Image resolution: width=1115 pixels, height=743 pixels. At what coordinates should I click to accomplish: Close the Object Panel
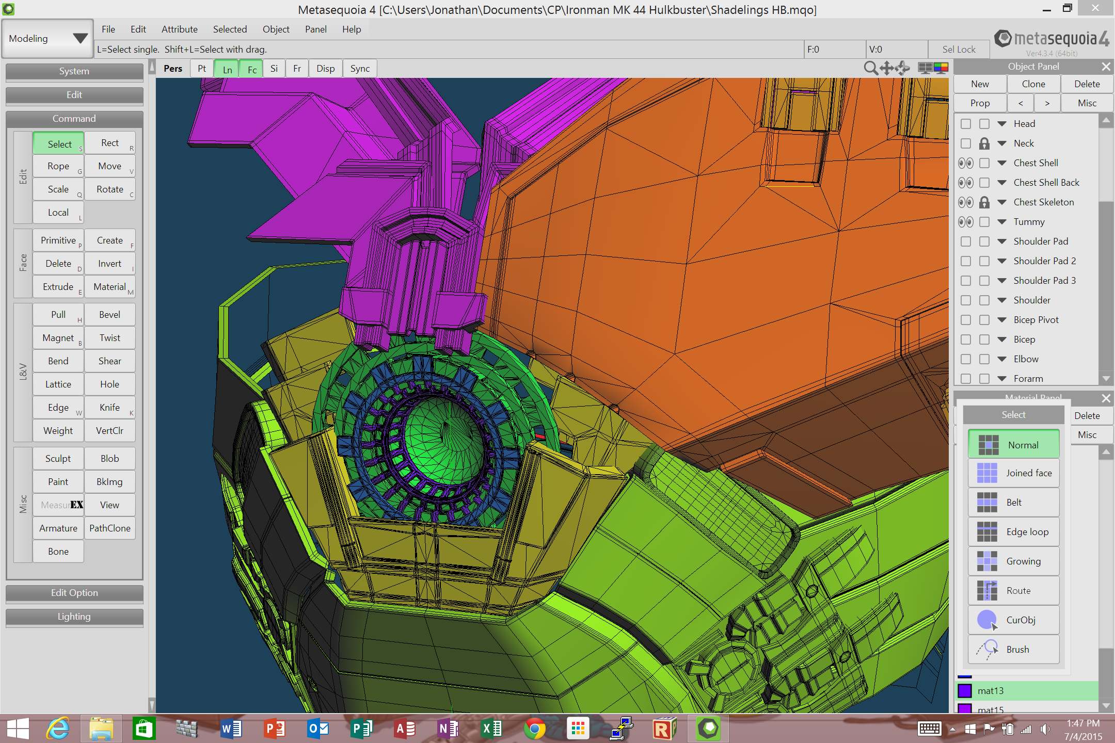tap(1106, 67)
